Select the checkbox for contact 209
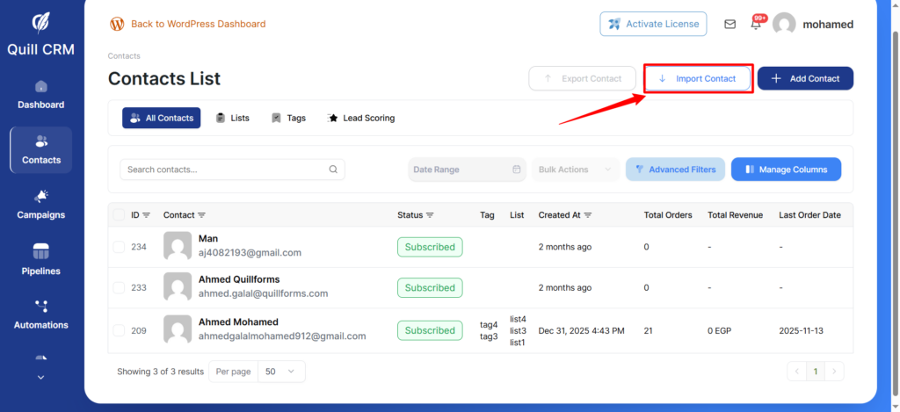Image resolution: width=900 pixels, height=412 pixels. point(119,330)
